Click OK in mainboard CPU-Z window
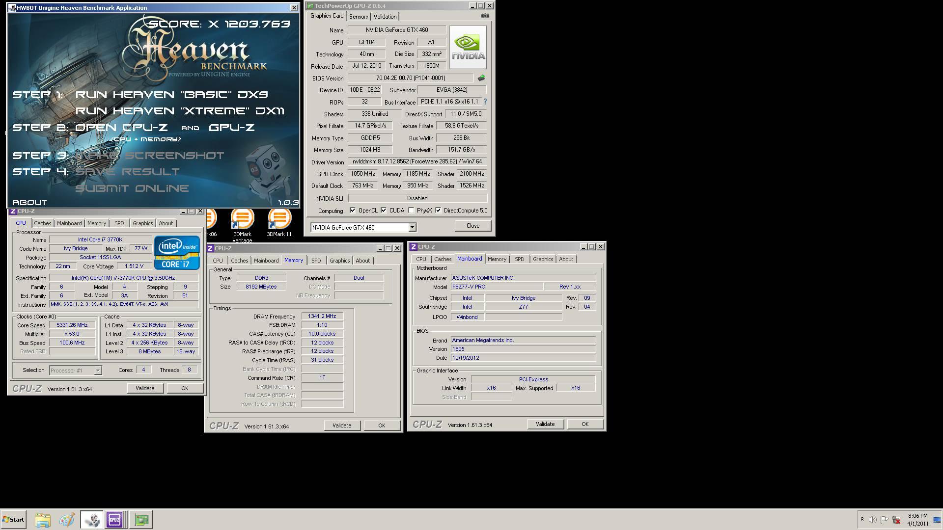The height and width of the screenshot is (530, 943). click(x=585, y=424)
